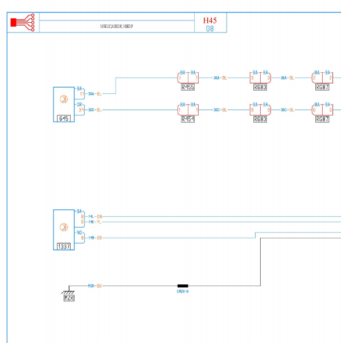
Task: Click the NO connector label on 1337
Action: (x=79, y=233)
